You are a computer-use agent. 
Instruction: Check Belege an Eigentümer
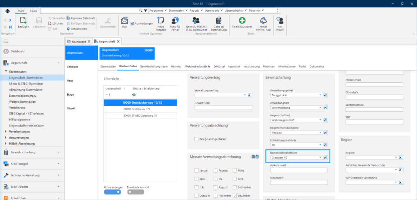coord(196,139)
